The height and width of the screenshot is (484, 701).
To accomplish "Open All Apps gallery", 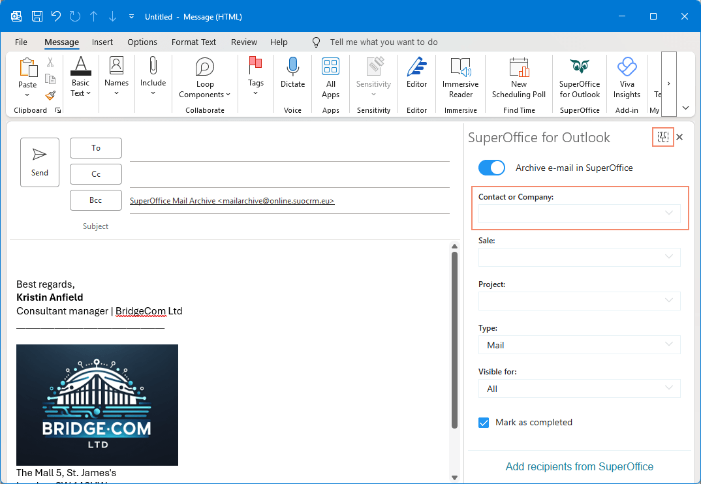I will coord(330,78).
